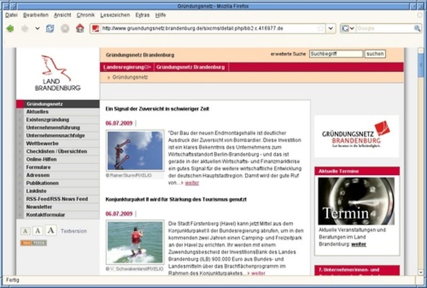Open the Ansicht menu
The height and width of the screenshot is (288, 427).
point(62,15)
